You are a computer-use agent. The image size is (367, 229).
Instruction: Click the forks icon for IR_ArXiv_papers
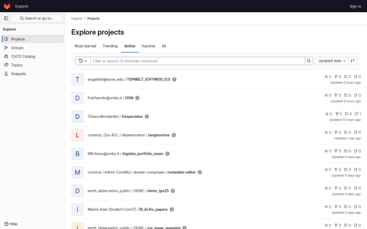pyautogui.click(x=336, y=206)
